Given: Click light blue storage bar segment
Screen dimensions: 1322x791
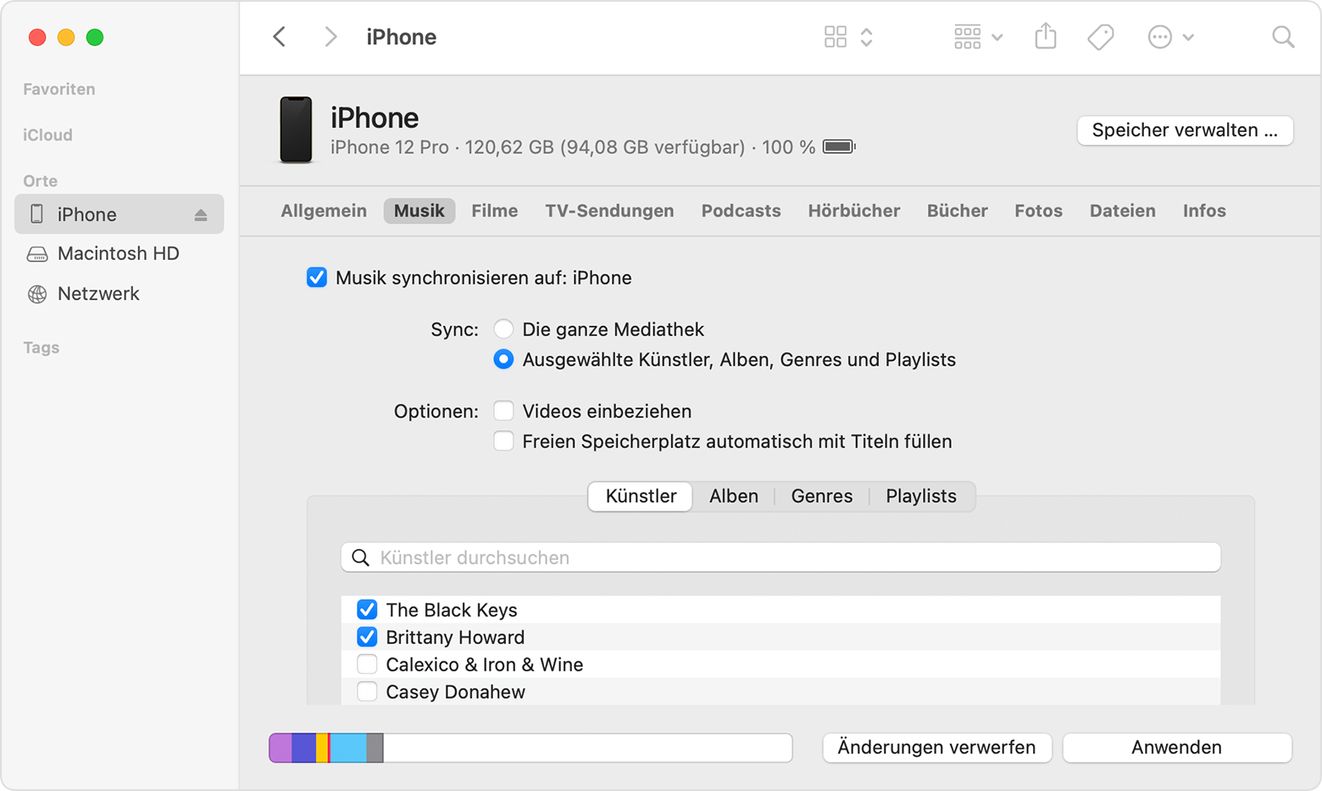Looking at the screenshot, I should (347, 748).
